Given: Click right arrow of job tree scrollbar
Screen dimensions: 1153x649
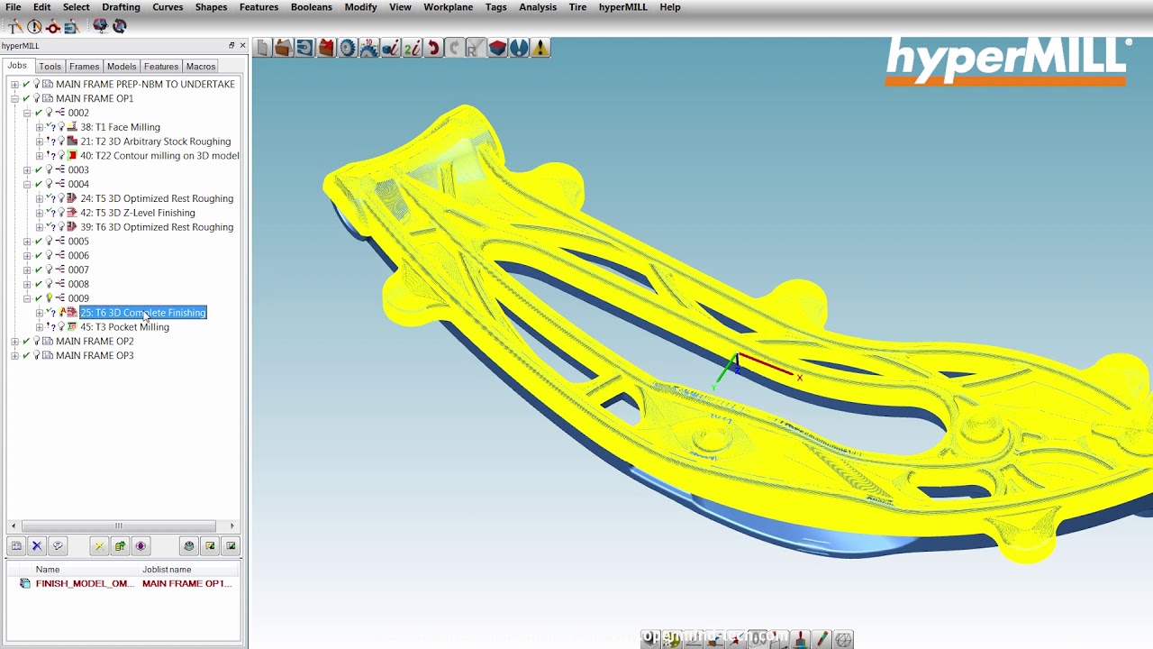Looking at the screenshot, I should [x=232, y=526].
